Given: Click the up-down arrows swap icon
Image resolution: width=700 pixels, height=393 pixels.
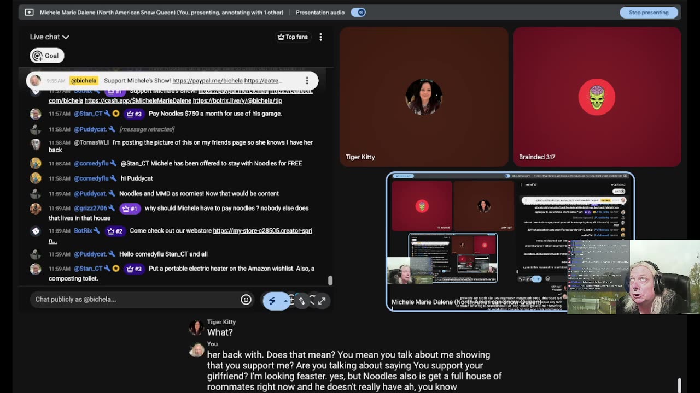Looking at the screenshot, I should 301,300.
